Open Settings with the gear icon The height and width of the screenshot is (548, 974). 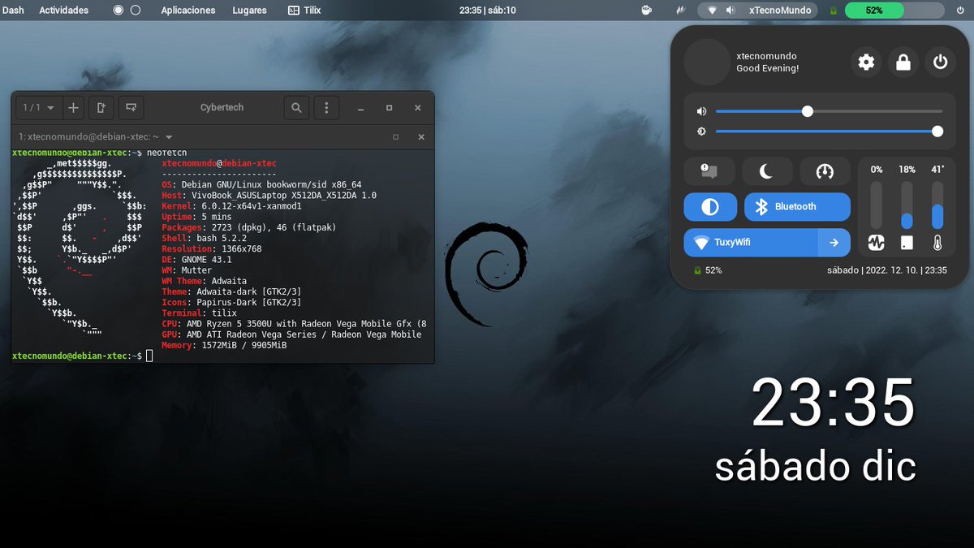coord(866,62)
